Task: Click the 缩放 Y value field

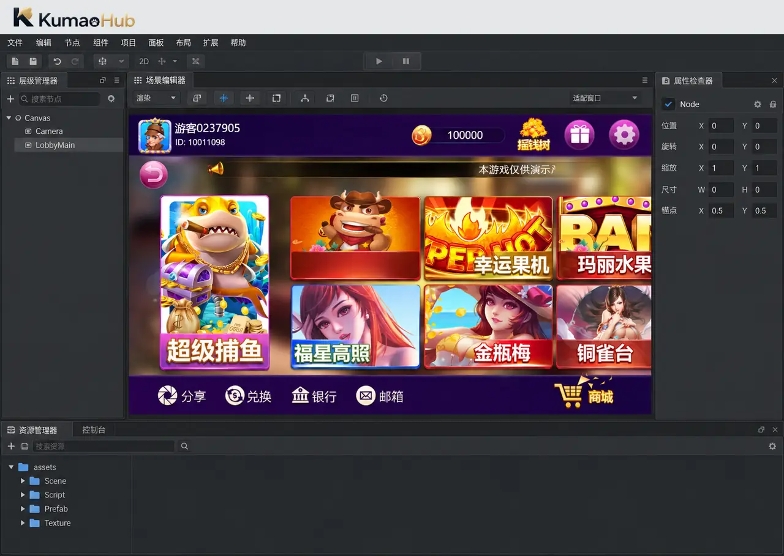Action: coord(764,168)
